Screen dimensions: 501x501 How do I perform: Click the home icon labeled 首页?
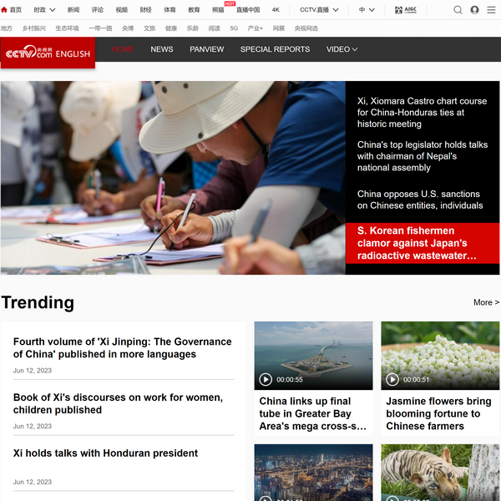pyautogui.click(x=12, y=10)
